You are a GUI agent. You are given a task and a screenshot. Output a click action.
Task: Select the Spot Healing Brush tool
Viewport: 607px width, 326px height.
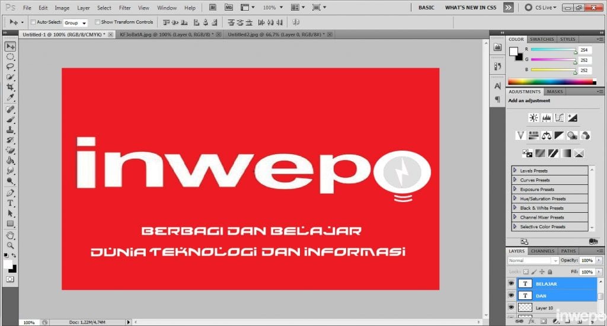[x=10, y=110]
